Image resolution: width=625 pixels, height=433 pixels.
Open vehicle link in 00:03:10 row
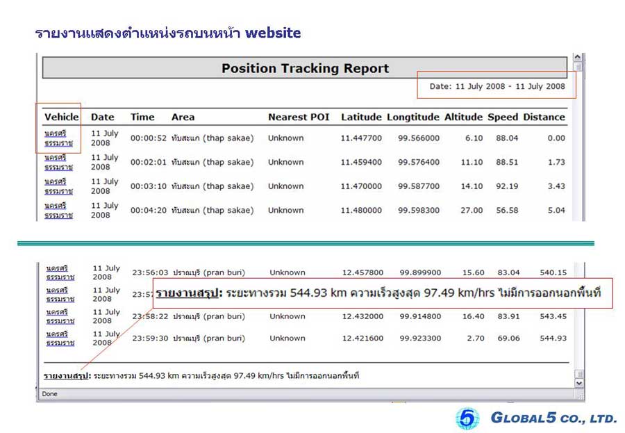coord(58,186)
